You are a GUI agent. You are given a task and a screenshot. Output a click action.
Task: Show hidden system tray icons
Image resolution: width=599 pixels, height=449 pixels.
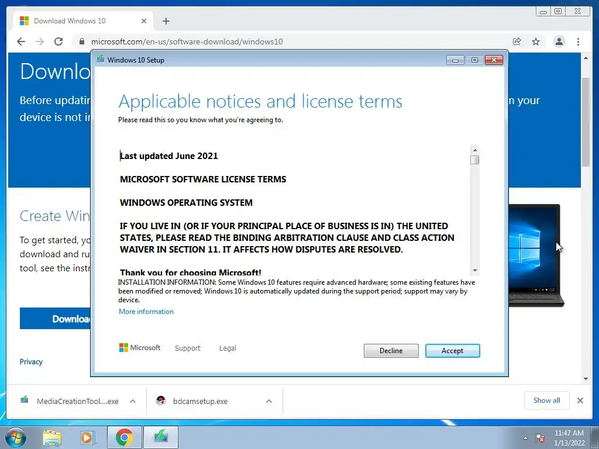pos(526,438)
